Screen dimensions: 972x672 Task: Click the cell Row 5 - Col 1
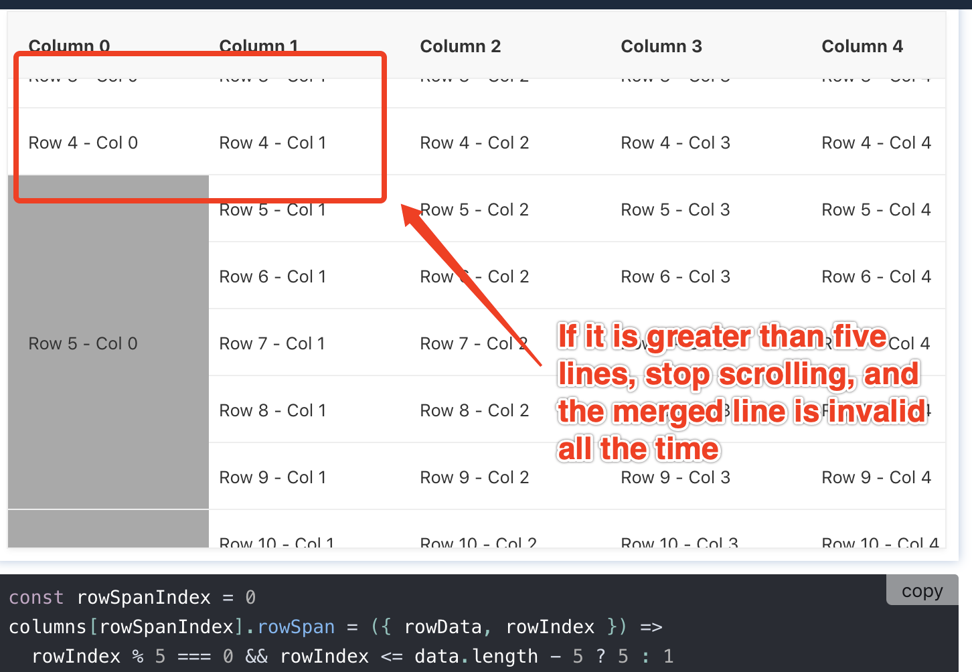point(272,209)
